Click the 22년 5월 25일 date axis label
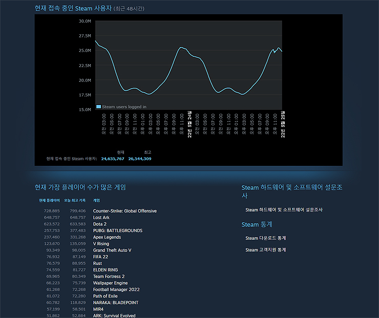This screenshot has height=318, width=379. [283, 124]
